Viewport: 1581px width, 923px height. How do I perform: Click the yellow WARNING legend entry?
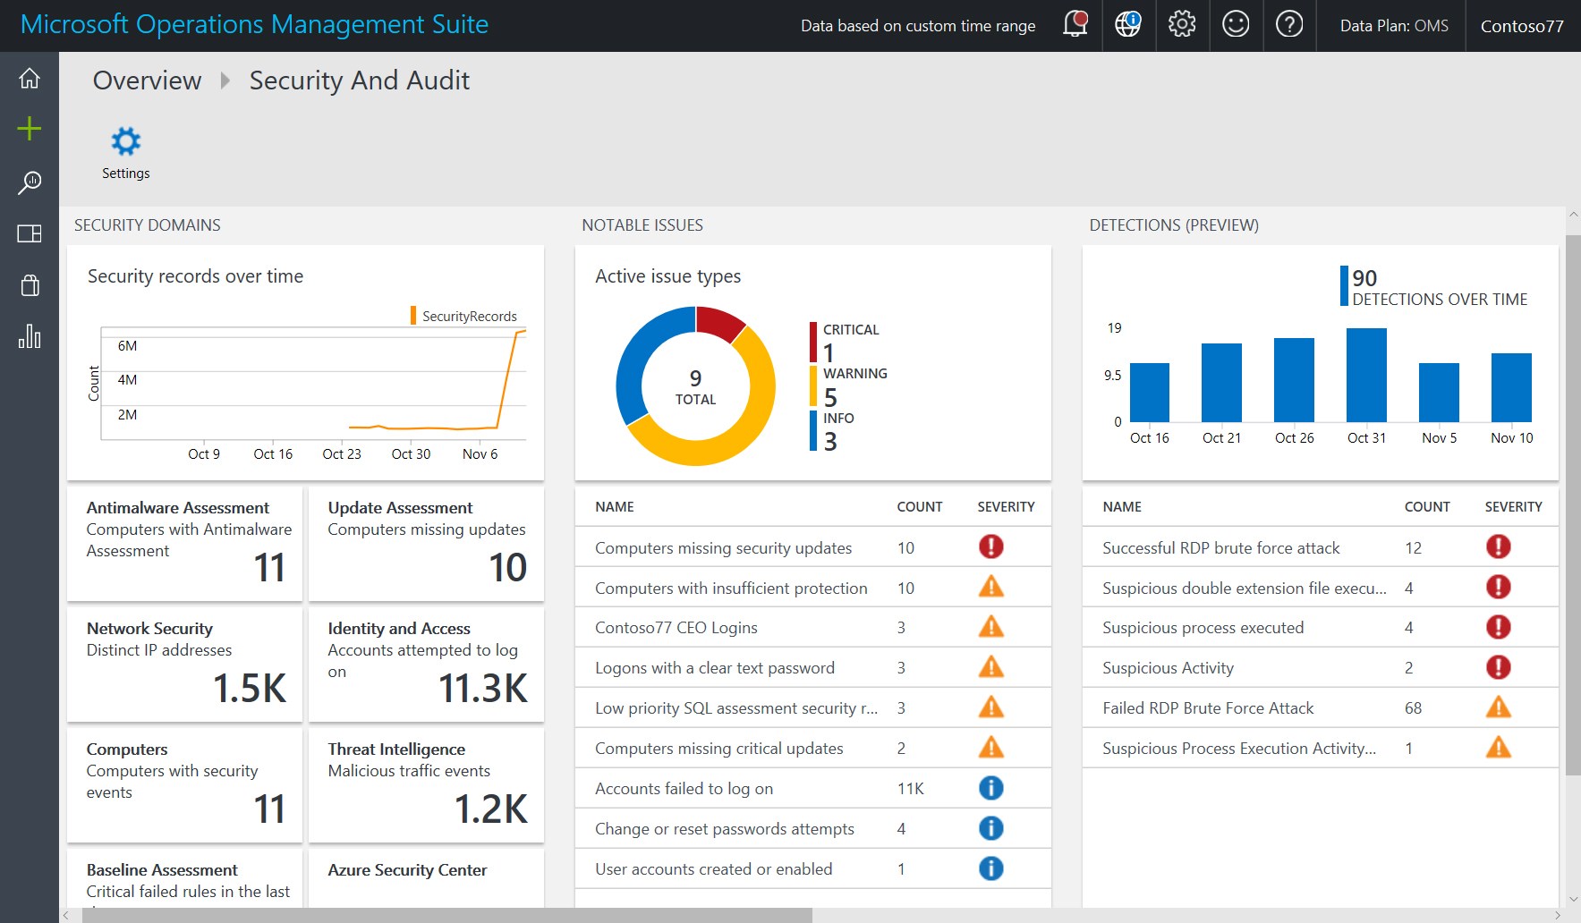[x=849, y=386]
